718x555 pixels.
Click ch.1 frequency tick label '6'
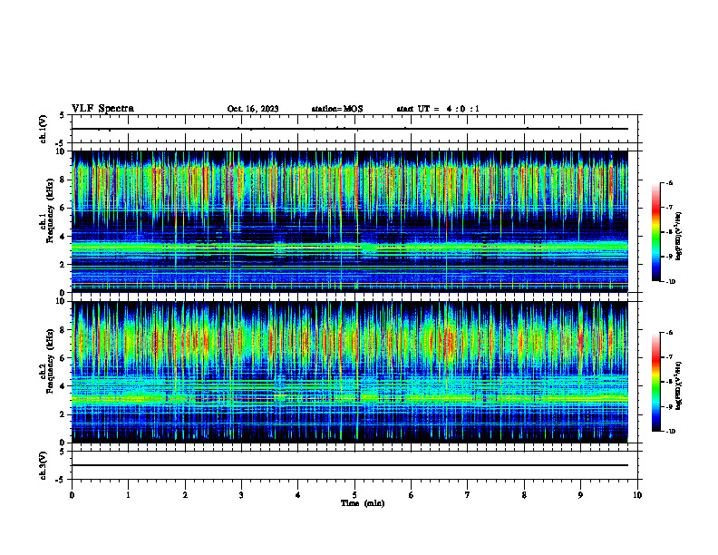coord(63,208)
